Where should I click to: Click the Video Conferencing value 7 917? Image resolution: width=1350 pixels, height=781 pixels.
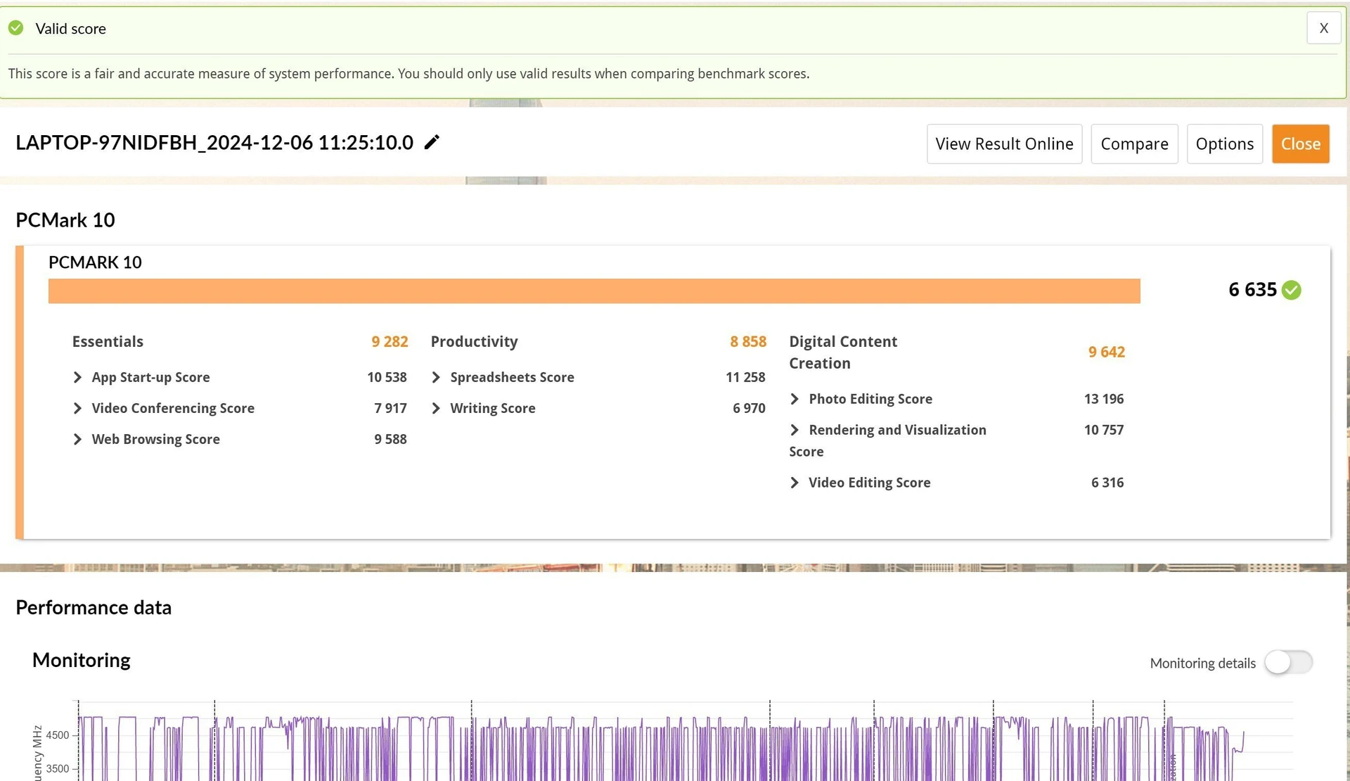click(390, 408)
